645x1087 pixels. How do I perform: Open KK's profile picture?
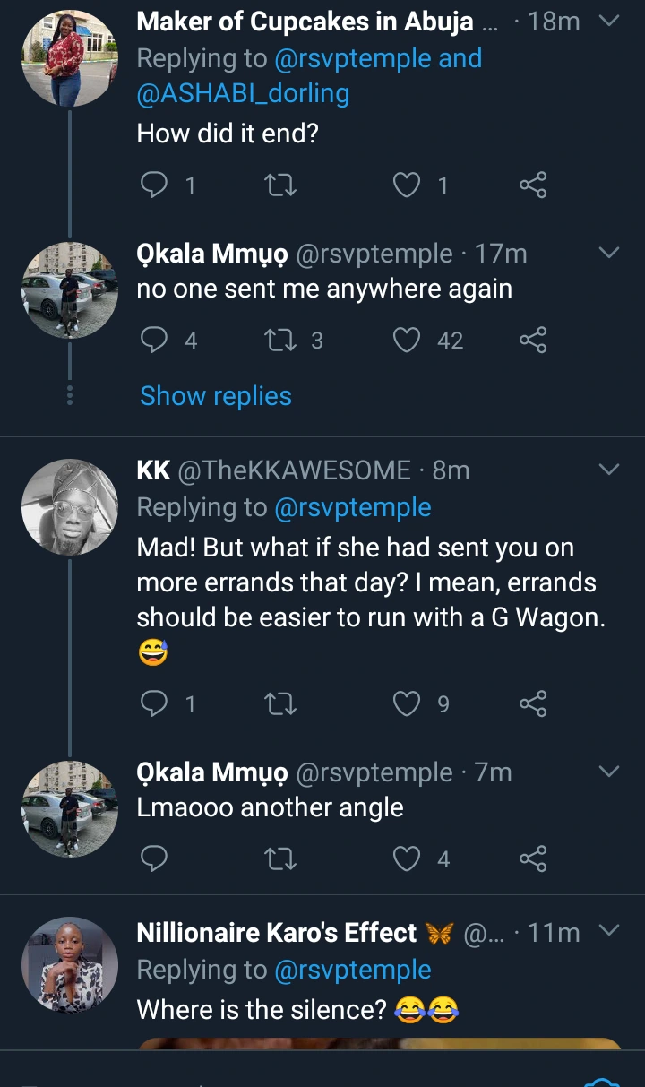(x=70, y=507)
